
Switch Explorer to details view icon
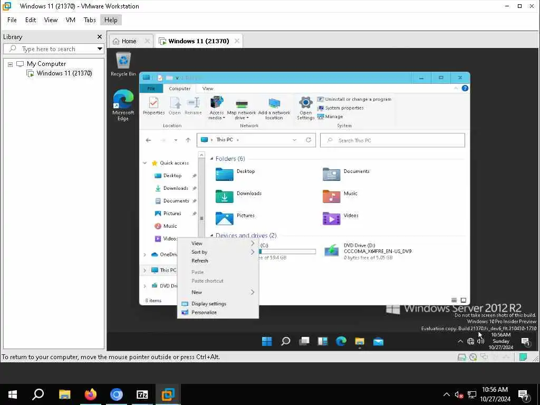click(x=454, y=300)
